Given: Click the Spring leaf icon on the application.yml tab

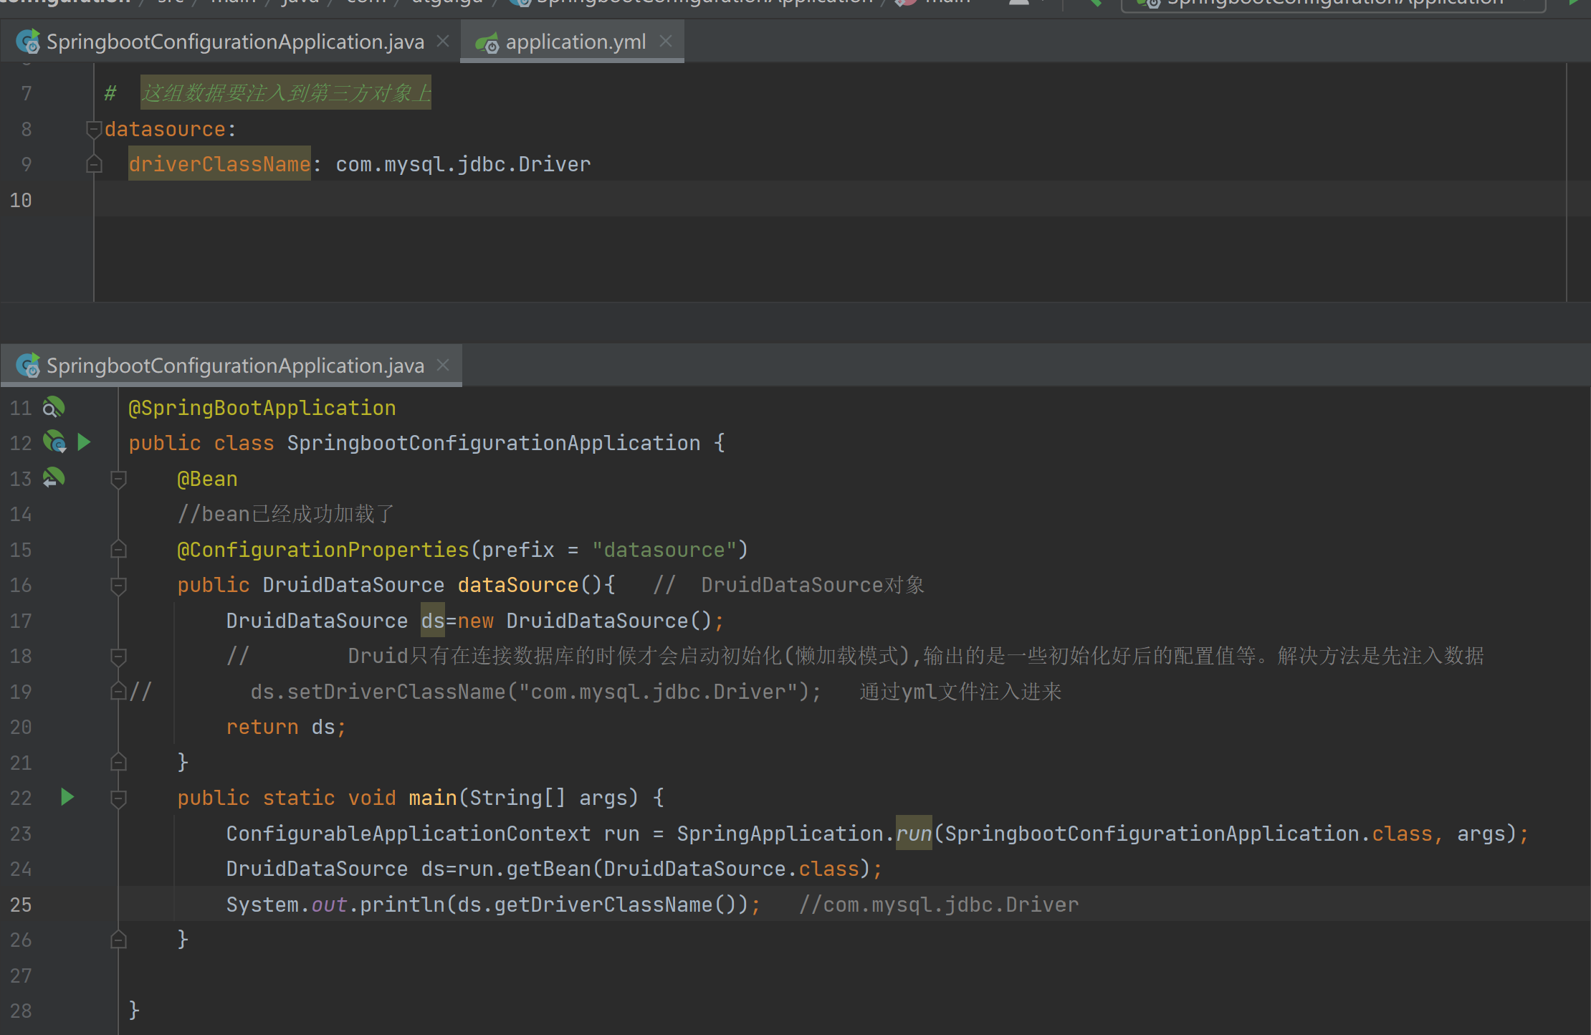Looking at the screenshot, I should (488, 42).
